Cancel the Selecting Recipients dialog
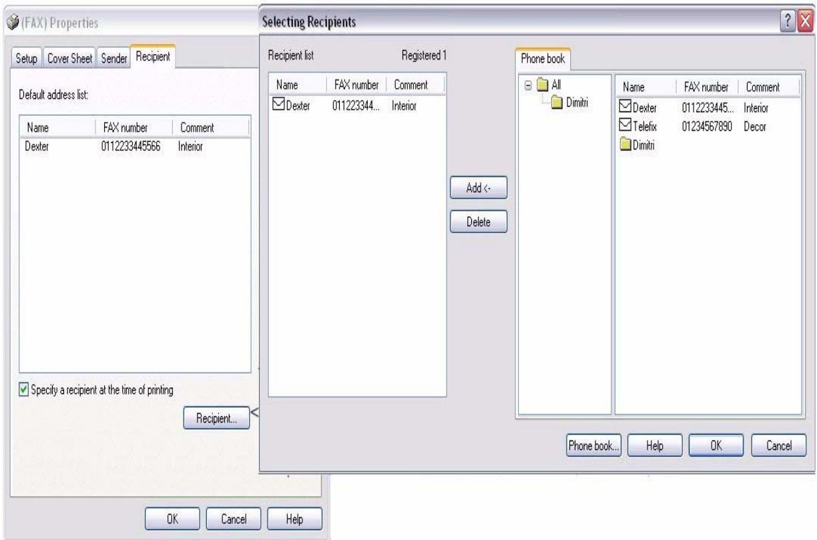This screenshot has width=817, height=540. 779,445
